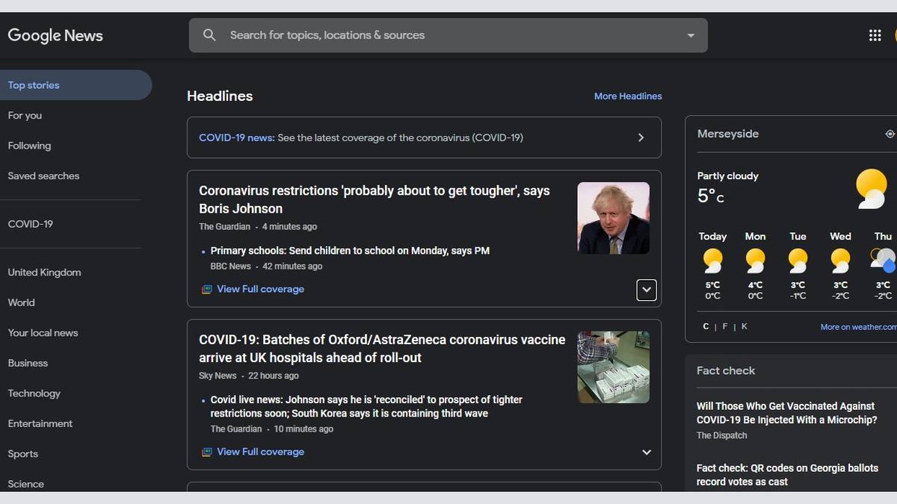View Full coverage of Boris Johnson story
This screenshot has height=504, width=897.
tap(260, 289)
